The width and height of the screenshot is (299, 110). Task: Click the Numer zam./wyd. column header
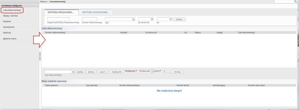tap(256, 85)
